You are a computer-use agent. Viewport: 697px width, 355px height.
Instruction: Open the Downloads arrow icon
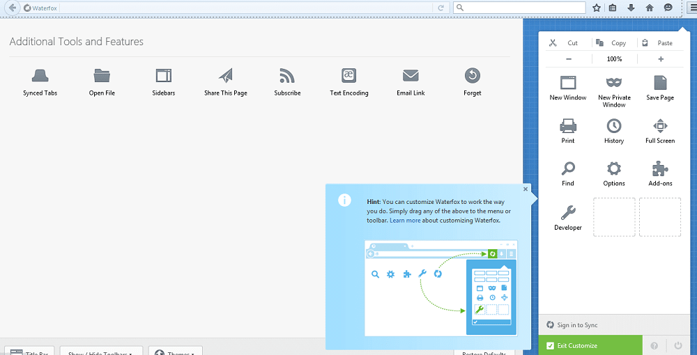pos(631,8)
